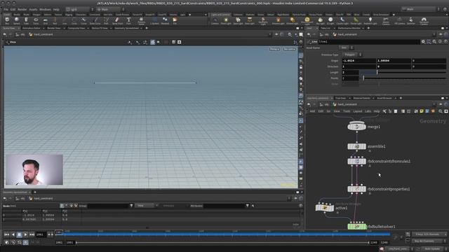This screenshot has width=449, height=252.
Task: Select the rbdconstraintsfromrules1 node
Action: 356,161
